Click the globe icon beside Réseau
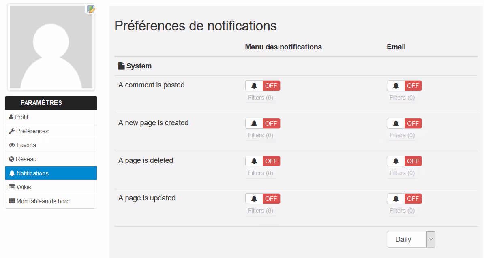Image resolution: width=484 pixels, height=258 pixels. tap(12, 159)
